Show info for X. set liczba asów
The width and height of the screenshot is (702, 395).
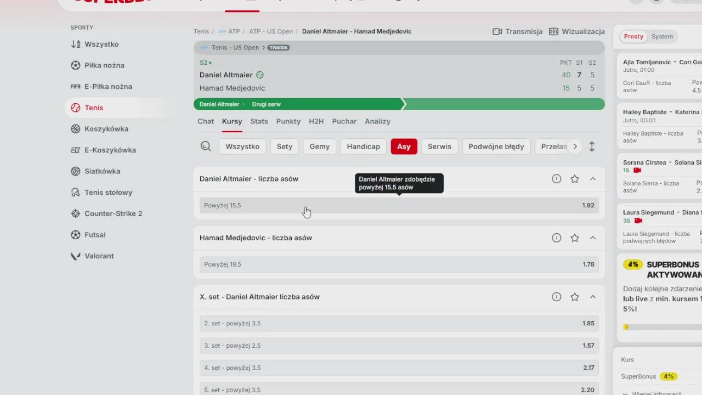tap(557, 297)
